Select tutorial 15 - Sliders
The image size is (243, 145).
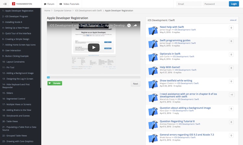[x=7, y=93]
